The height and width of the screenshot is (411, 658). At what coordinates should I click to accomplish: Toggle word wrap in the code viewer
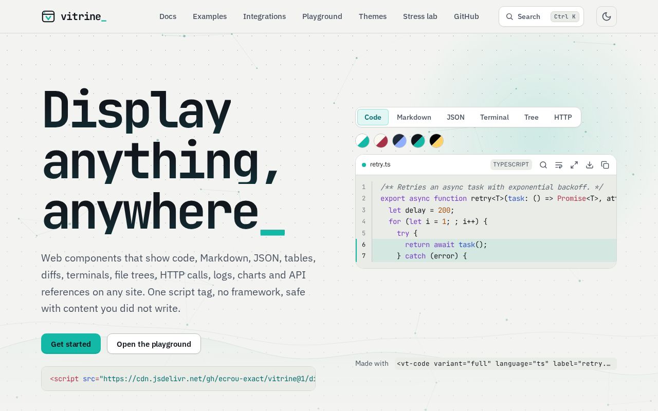click(559, 165)
